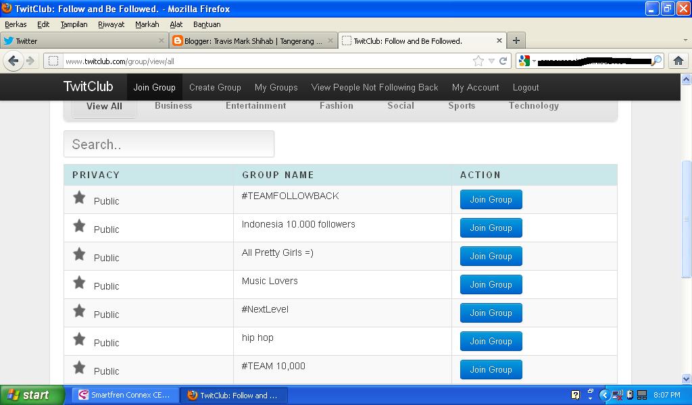Viewport: 692px width, 405px height.
Task: Click the TwitClub logo link
Action: pyautogui.click(x=89, y=86)
